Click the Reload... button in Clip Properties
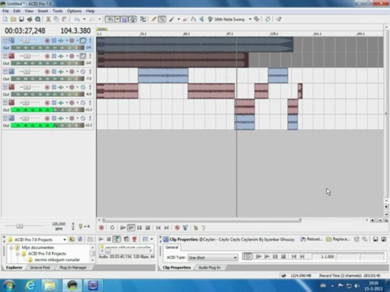390x292 pixels. point(311,239)
